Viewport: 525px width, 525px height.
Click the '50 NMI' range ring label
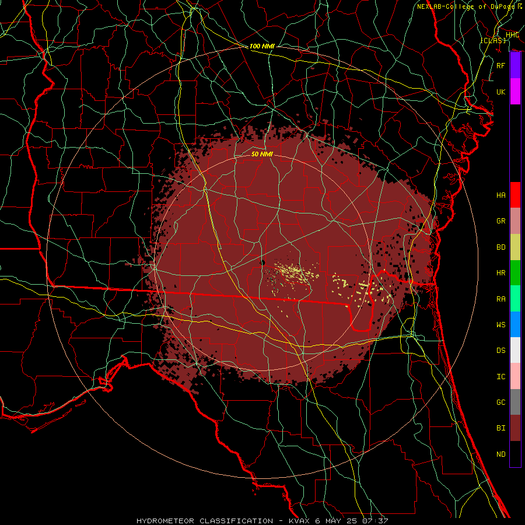pos(262,154)
